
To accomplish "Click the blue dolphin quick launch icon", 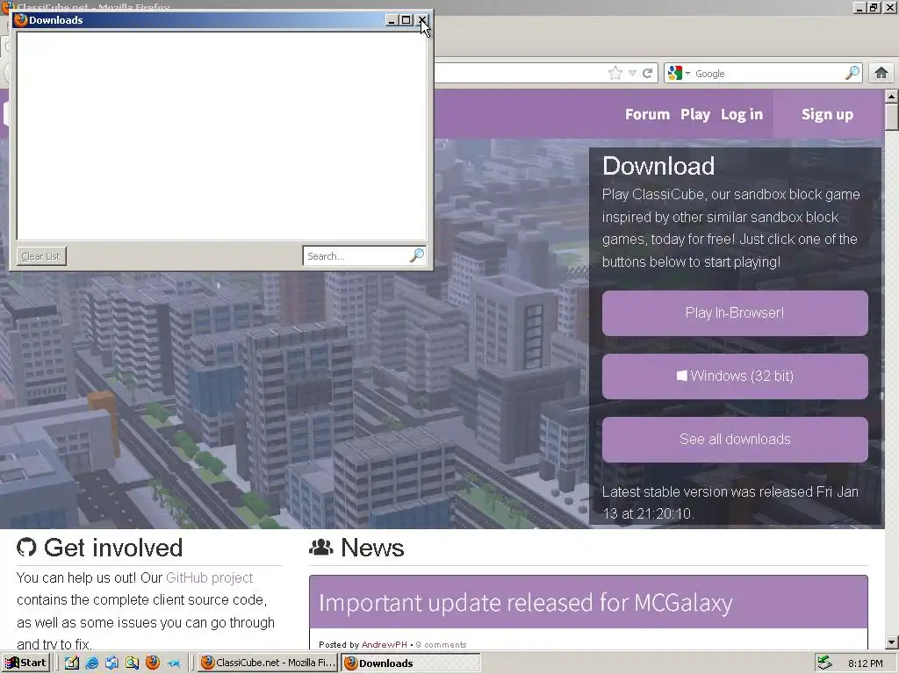I will pos(174,663).
